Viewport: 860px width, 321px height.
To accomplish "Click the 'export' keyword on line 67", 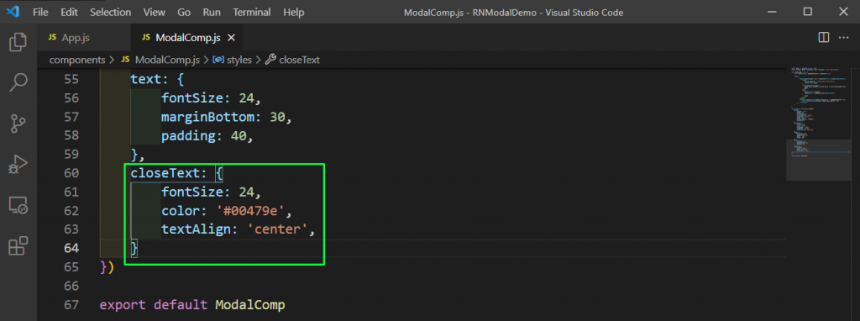I will 123,305.
